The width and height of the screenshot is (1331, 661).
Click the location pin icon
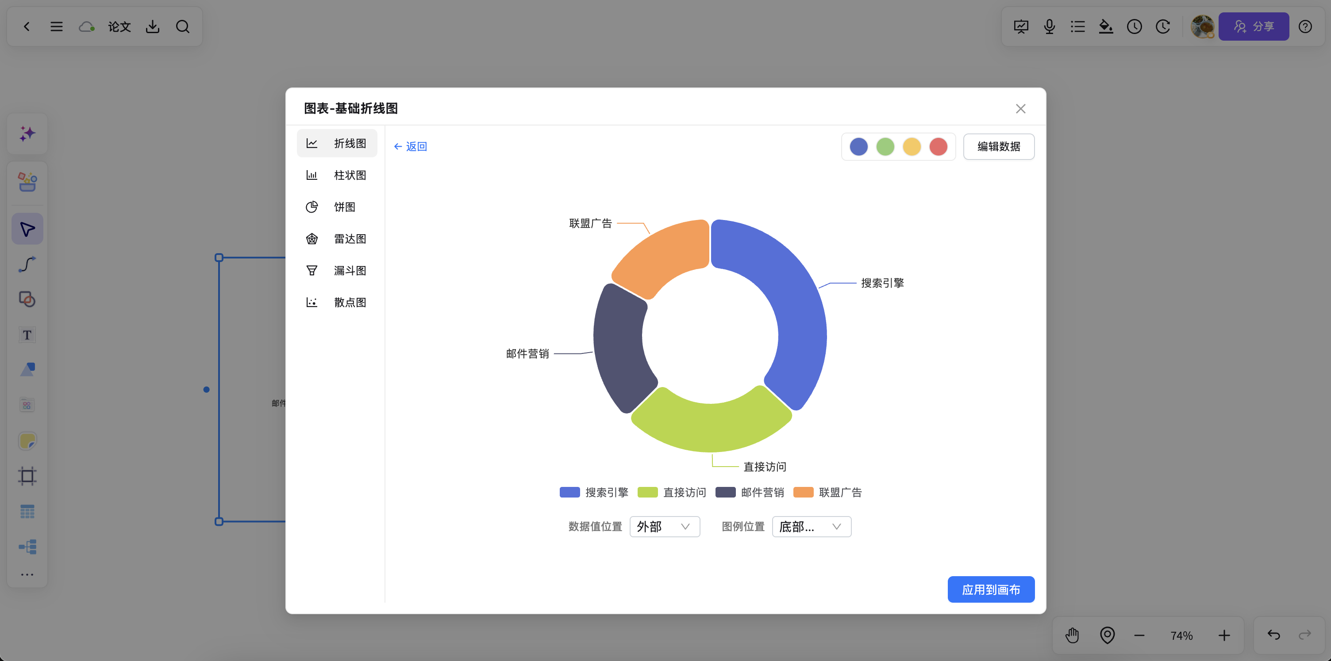point(1107,635)
